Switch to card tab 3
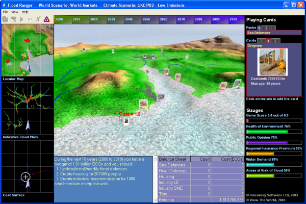The width and height of the screenshot is (306, 204). point(268,41)
